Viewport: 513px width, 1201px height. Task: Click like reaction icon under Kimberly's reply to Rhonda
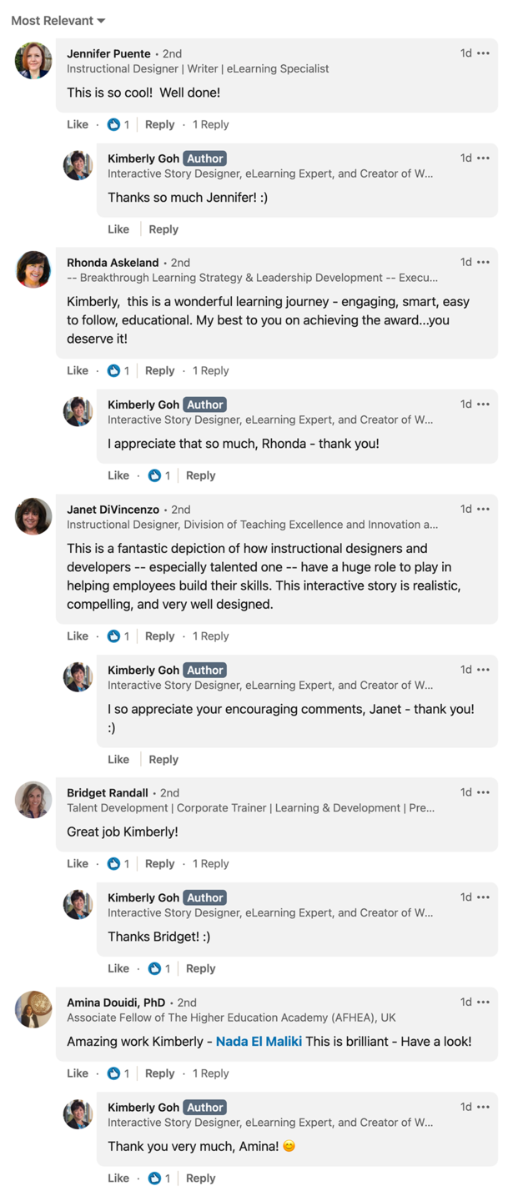[155, 475]
